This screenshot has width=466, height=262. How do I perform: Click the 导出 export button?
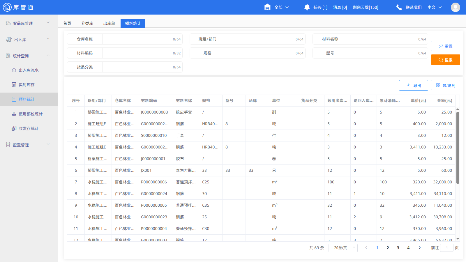413,85
